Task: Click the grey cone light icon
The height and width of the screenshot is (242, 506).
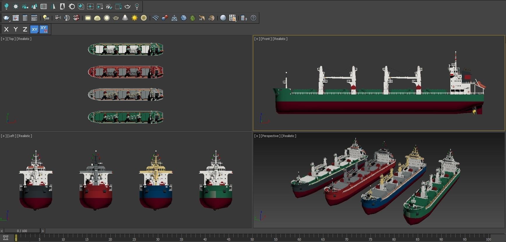Action: (125, 18)
